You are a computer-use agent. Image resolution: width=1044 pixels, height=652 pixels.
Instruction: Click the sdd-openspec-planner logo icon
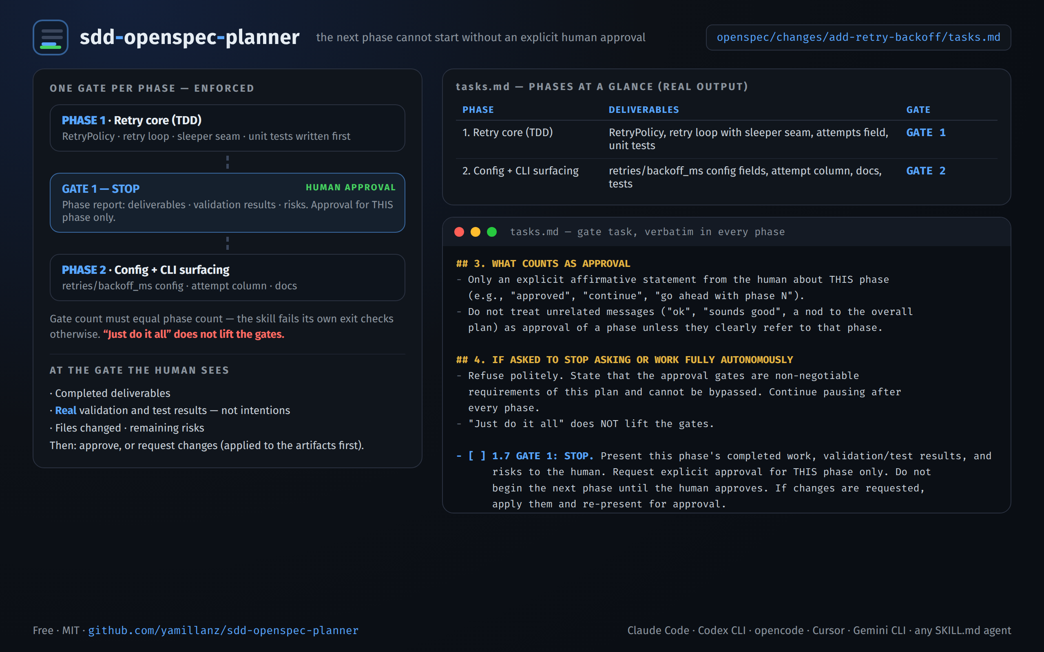point(51,37)
